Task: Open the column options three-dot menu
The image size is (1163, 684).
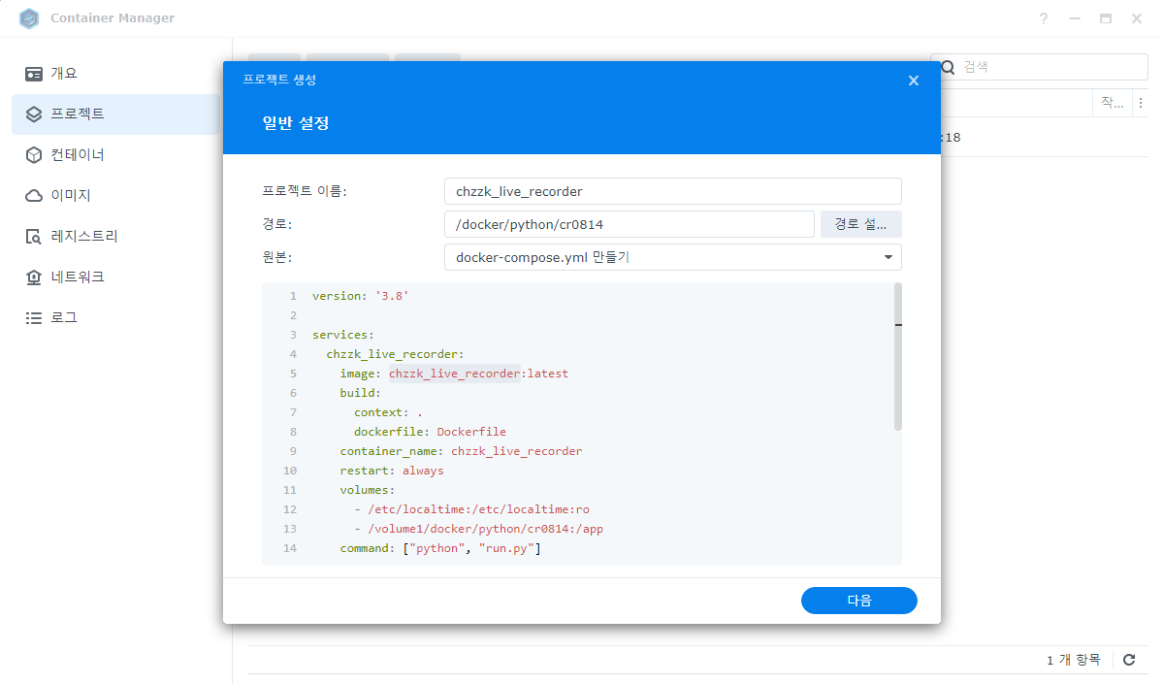Action: [x=1141, y=103]
